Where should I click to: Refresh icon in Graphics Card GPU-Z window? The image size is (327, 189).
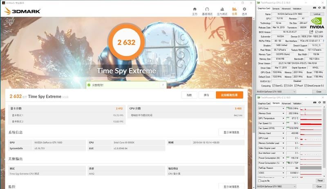[319, 8]
